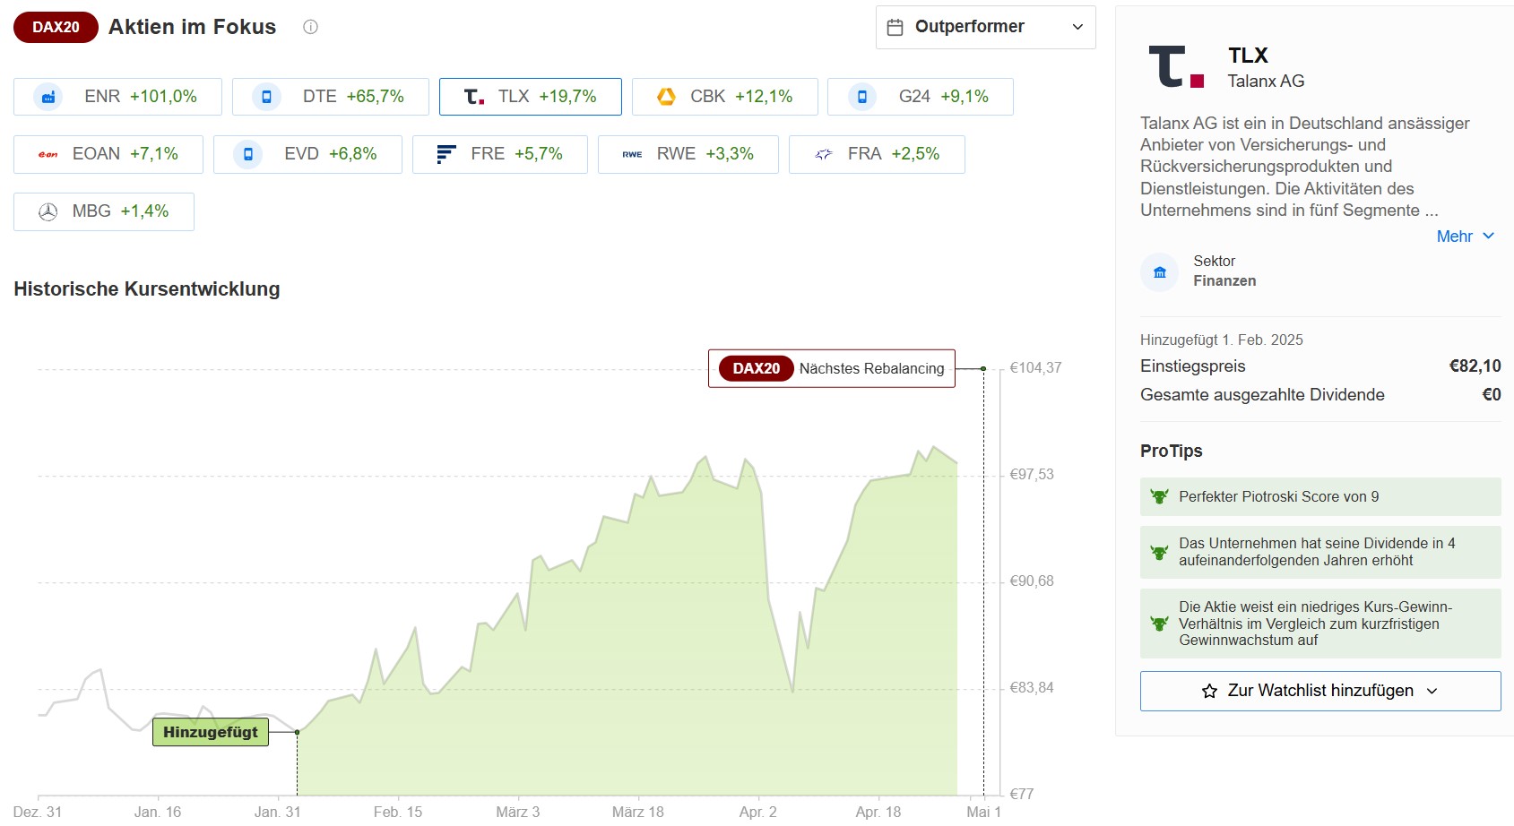Click the März 18 date axis label
The image size is (1514, 826).
point(638,812)
